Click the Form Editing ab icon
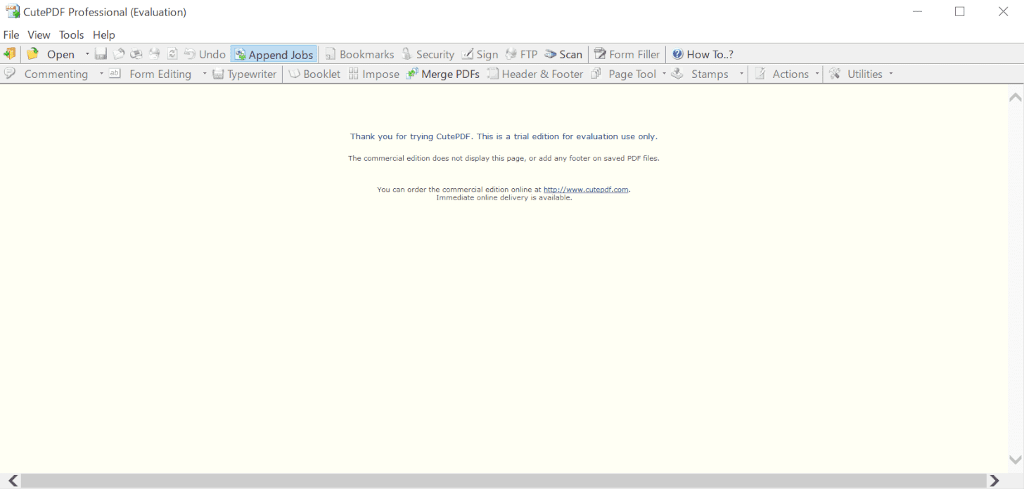 (x=115, y=73)
